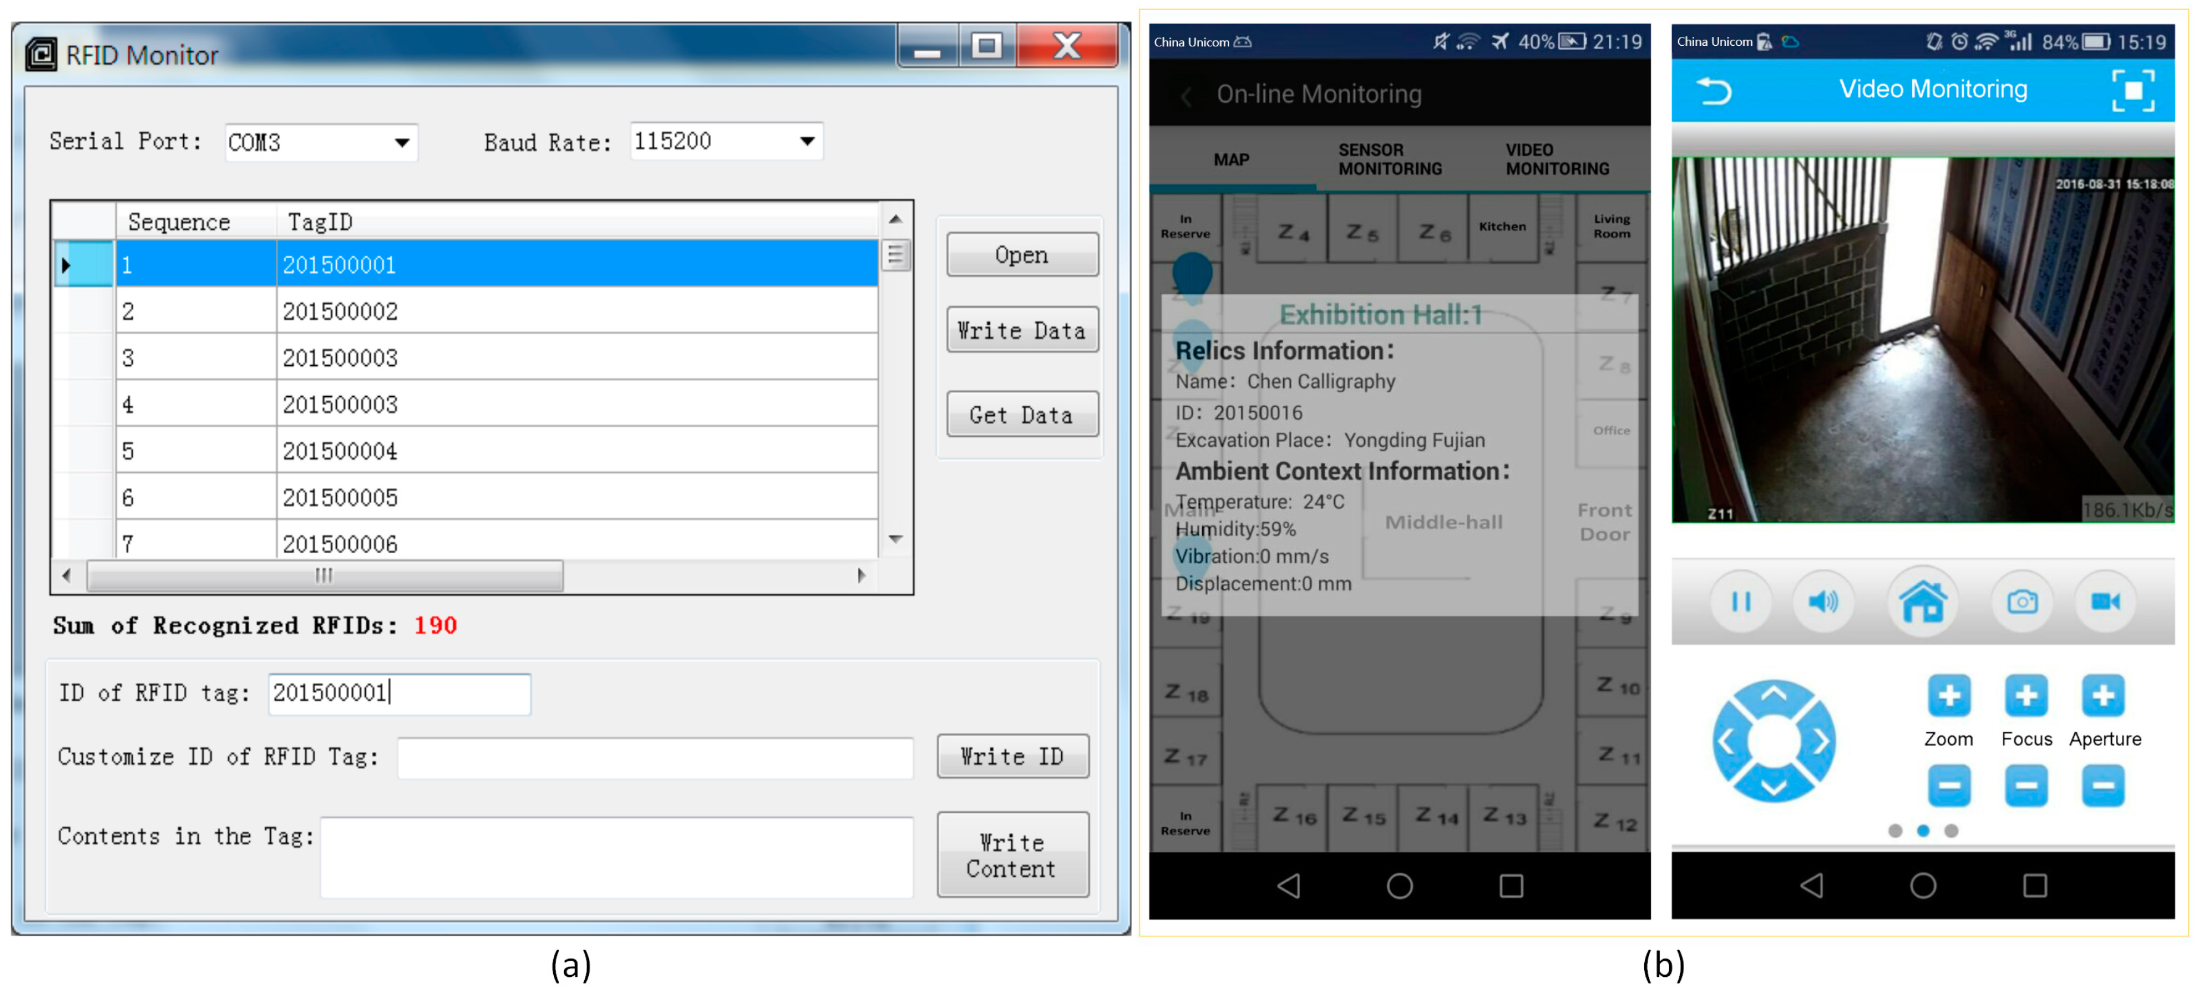The height and width of the screenshot is (1000, 2204).
Task: Tap the home icon in video controls
Action: [1923, 602]
